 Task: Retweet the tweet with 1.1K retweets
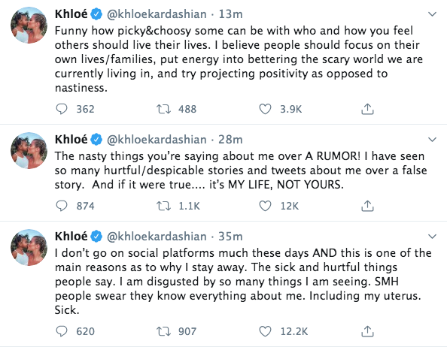pos(163,206)
